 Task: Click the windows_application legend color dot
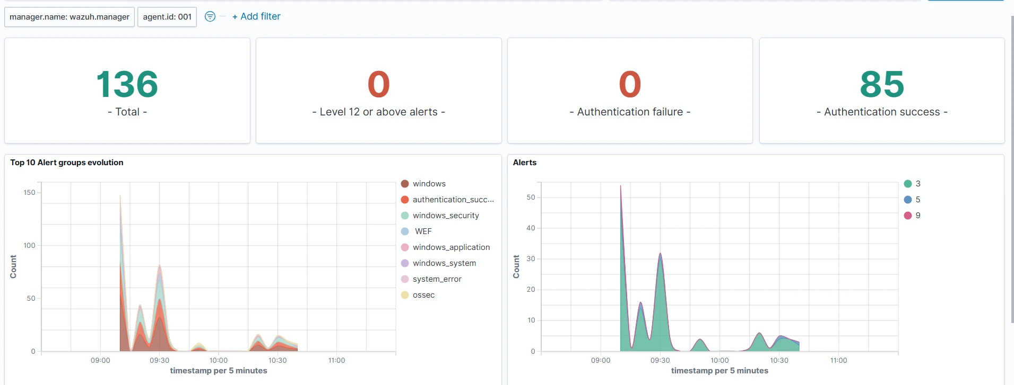pyautogui.click(x=405, y=247)
